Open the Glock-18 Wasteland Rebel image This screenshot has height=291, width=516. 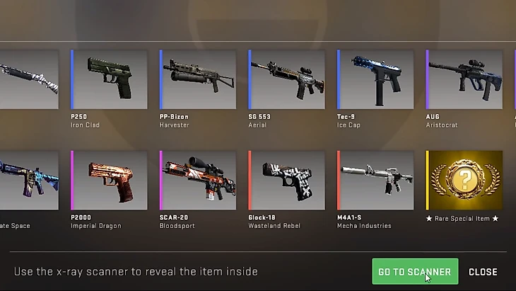(287, 181)
